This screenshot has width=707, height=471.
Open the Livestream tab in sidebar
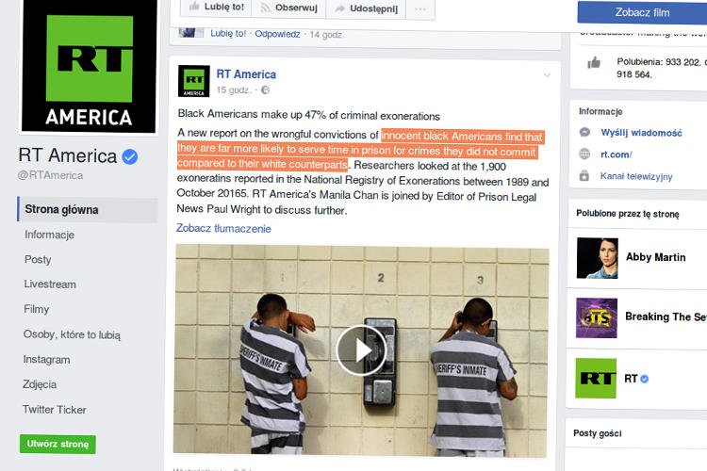[x=50, y=284]
